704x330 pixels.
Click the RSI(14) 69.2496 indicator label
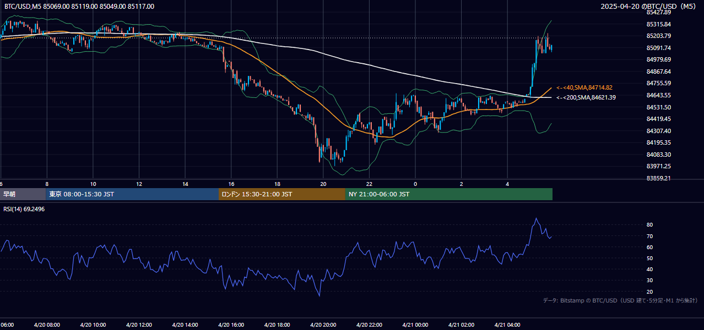(24, 210)
